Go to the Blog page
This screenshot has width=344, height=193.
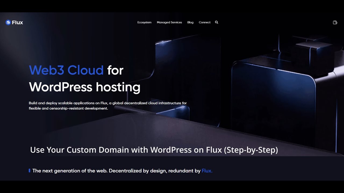[x=190, y=23]
